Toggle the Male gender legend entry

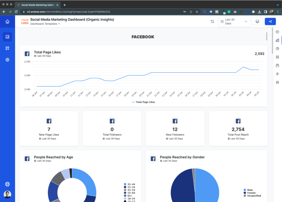click(248, 190)
